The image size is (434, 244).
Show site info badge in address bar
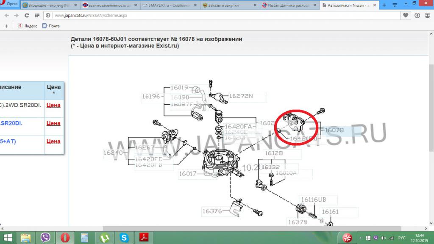(x=48, y=16)
